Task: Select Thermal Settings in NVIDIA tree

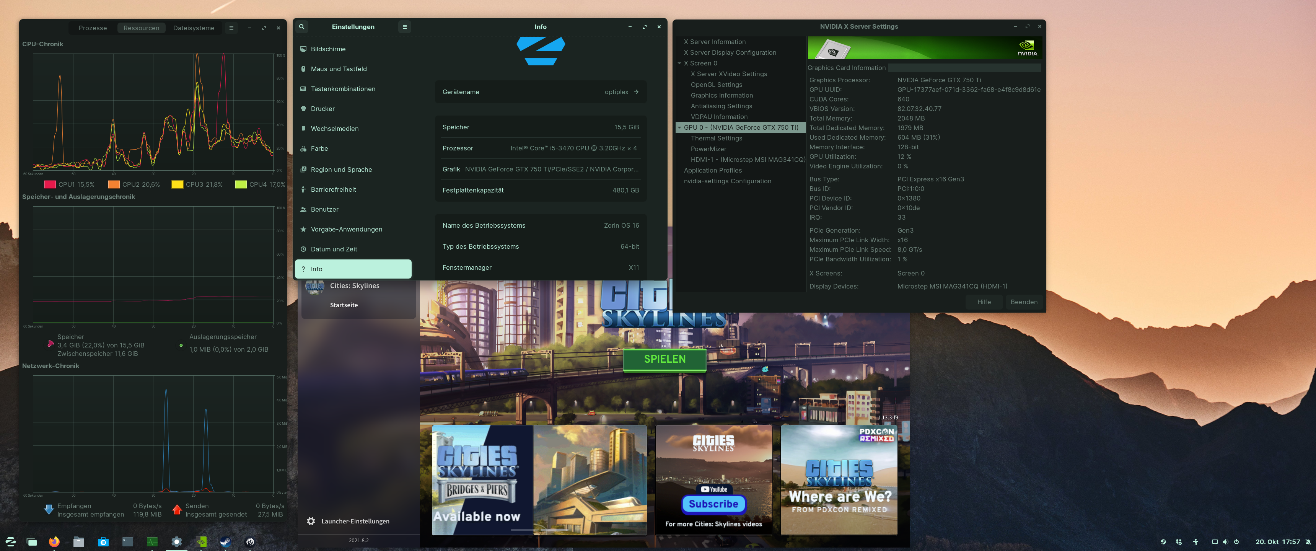Action: pyautogui.click(x=716, y=138)
